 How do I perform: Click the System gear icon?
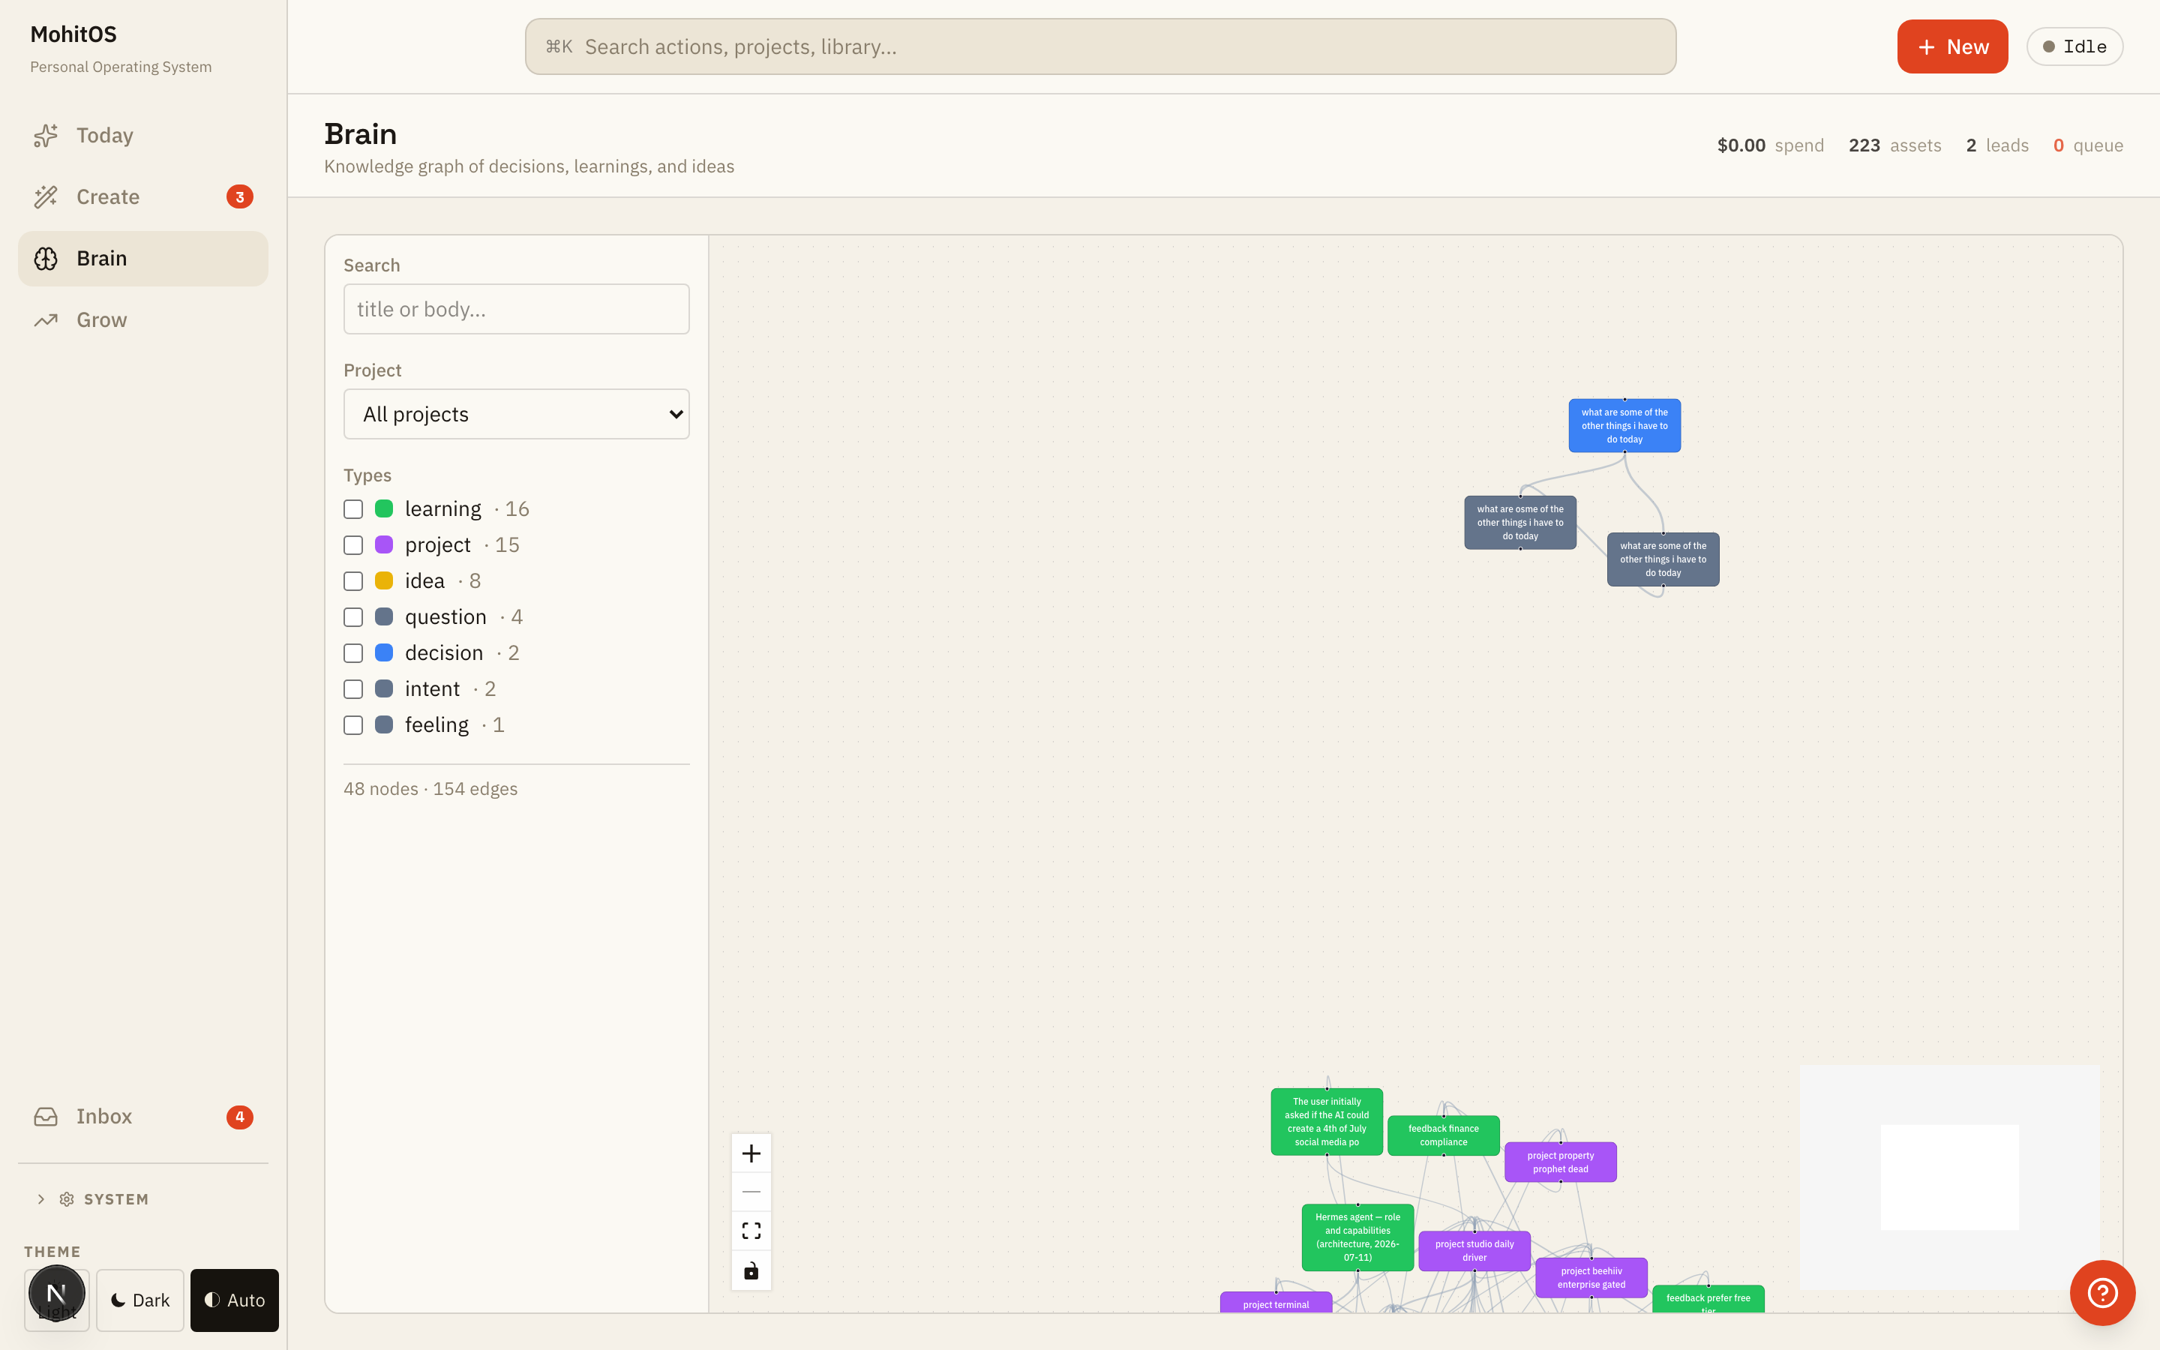tap(67, 1199)
